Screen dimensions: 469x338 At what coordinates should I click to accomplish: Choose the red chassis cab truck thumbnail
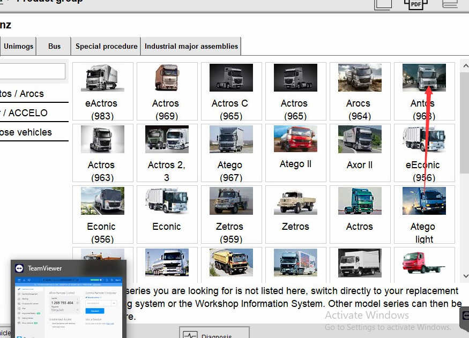click(424, 263)
